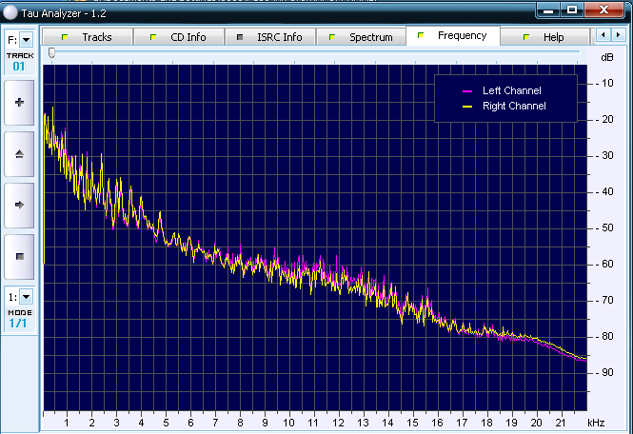633x434 pixels.
Task: Click the right arrow play button
Action: (x=19, y=205)
